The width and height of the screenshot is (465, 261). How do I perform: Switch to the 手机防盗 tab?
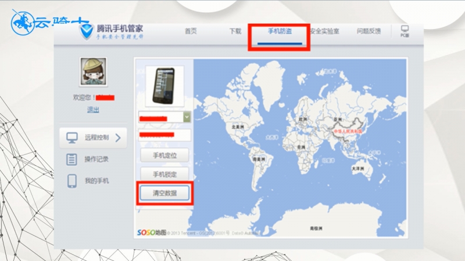pos(280,31)
